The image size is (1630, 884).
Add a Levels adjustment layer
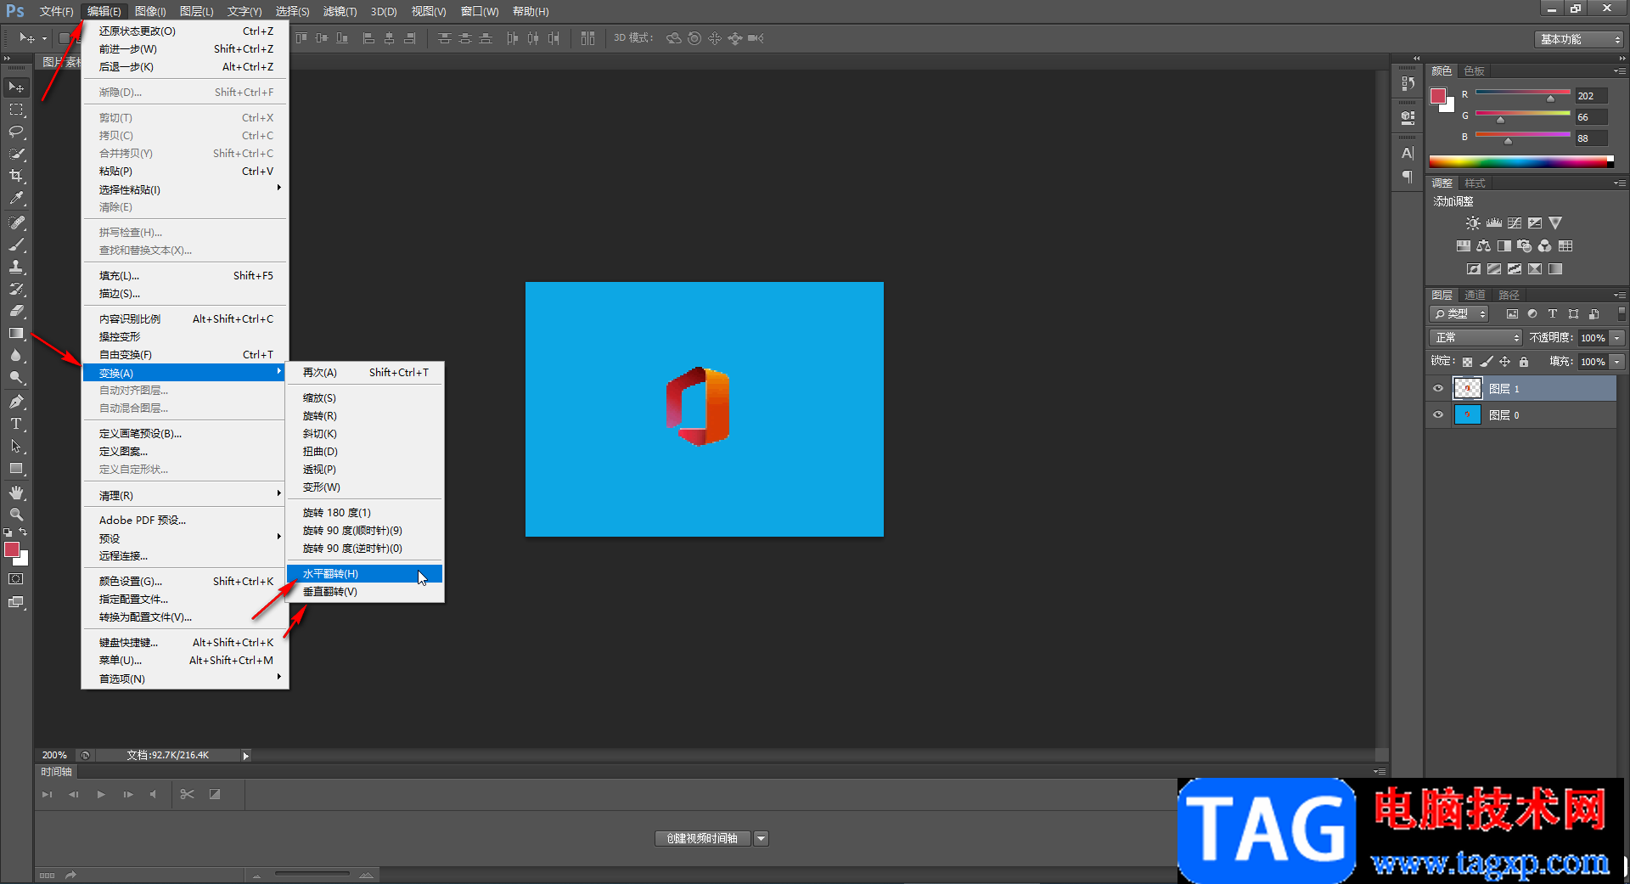[1493, 223]
